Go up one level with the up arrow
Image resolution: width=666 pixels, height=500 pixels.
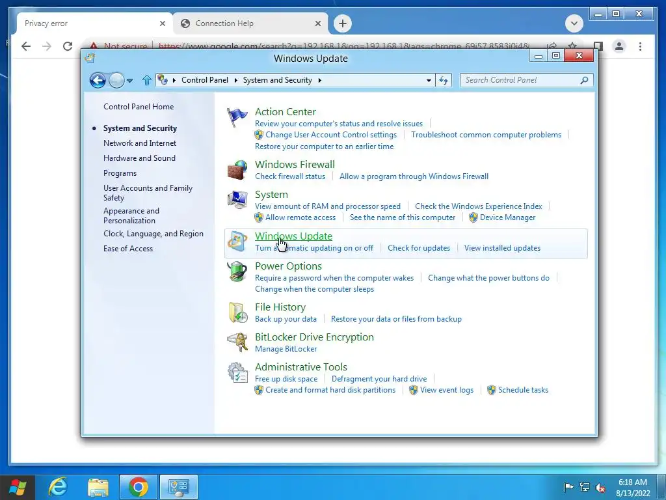tap(146, 80)
